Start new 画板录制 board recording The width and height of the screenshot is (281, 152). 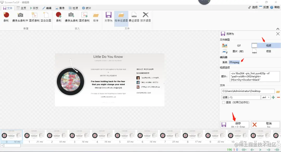pyautogui.click(x=34, y=17)
